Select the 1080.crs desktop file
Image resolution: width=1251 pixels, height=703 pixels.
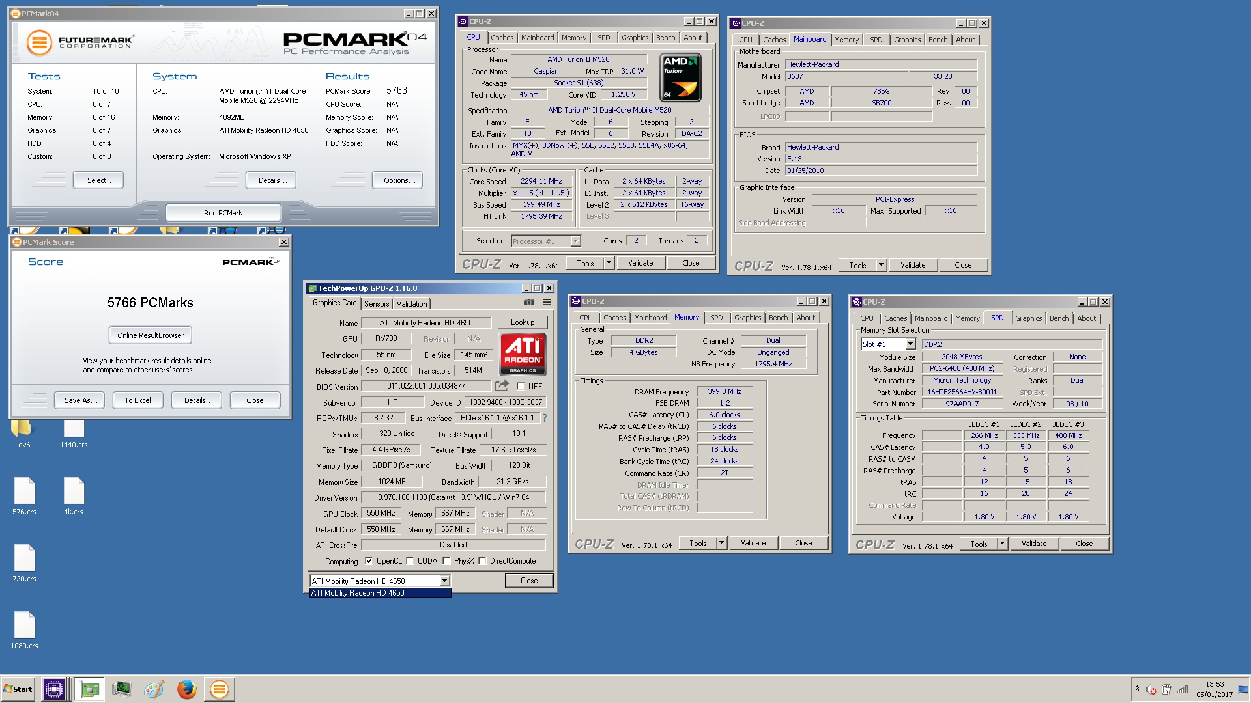(24, 631)
